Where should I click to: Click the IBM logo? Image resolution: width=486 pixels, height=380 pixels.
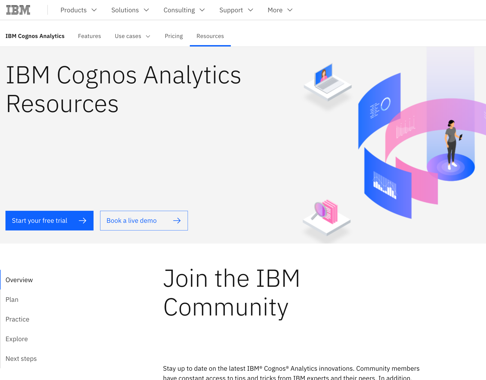tap(18, 10)
